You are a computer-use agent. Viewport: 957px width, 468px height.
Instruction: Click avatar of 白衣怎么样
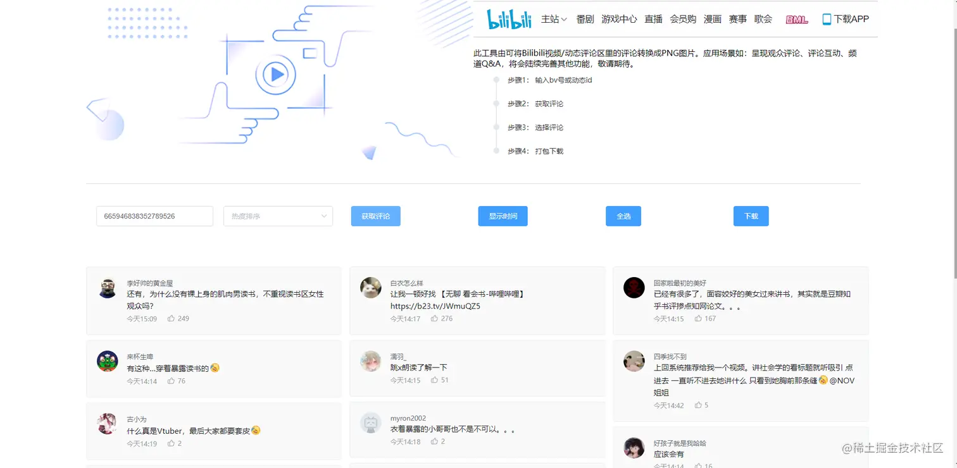(371, 288)
